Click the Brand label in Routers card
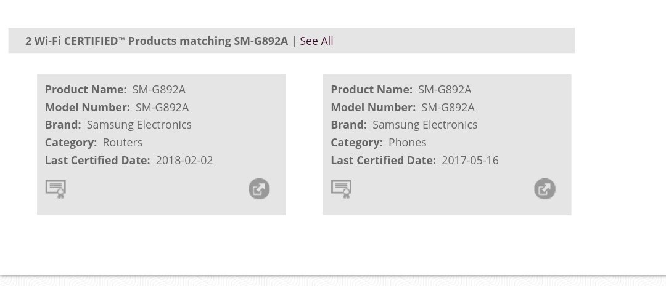The height and width of the screenshot is (286, 666). (x=63, y=125)
